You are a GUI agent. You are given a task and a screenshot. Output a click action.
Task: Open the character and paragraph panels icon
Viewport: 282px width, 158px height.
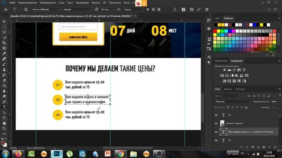point(183,10)
